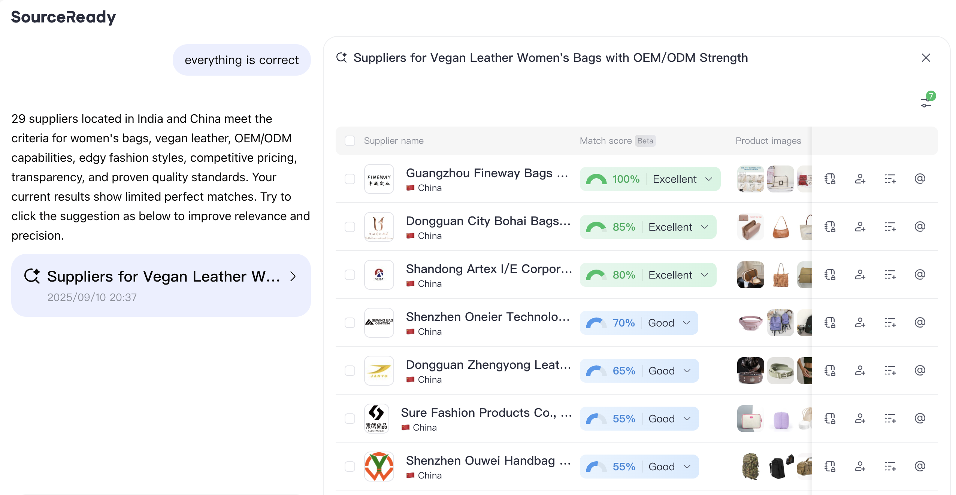956x495 pixels.
Task: Tick the checkbox for Guangzhou Fineway Bags
Action: tap(350, 179)
